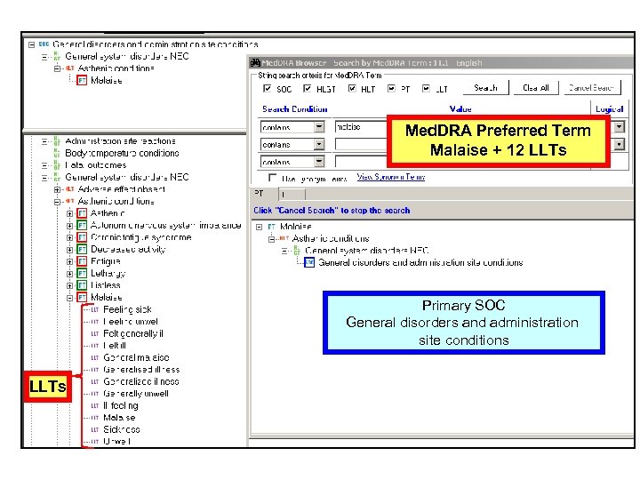Click the PT icon next to Fatigue

click(x=82, y=261)
